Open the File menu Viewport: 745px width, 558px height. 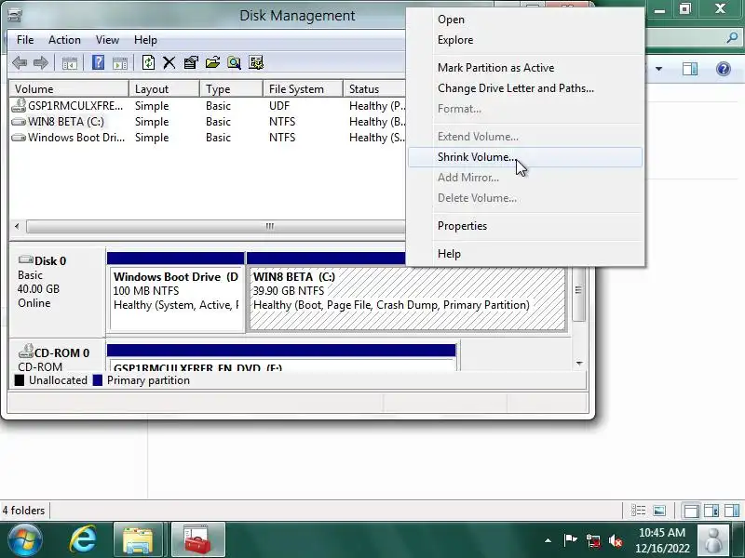point(25,40)
